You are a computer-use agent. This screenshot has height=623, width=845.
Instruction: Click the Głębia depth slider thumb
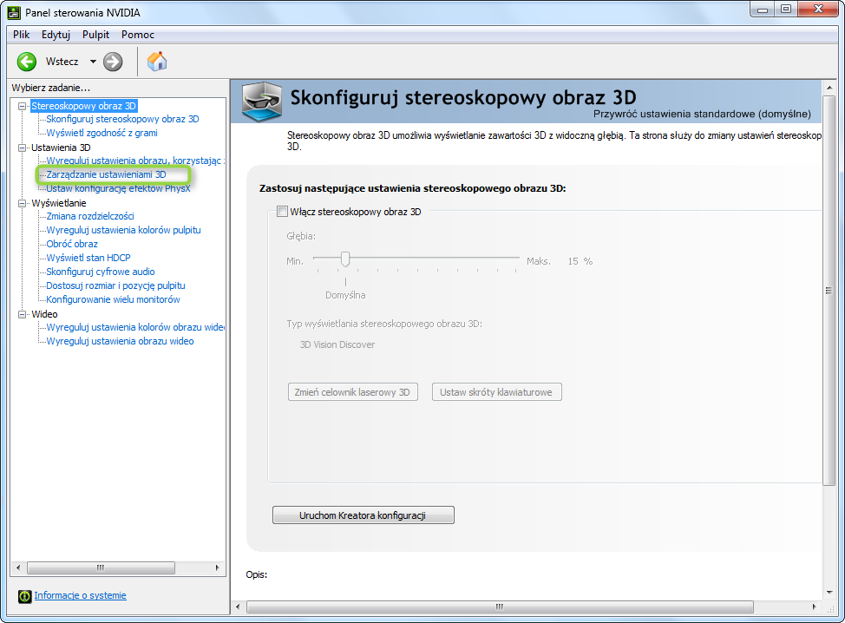tap(345, 259)
